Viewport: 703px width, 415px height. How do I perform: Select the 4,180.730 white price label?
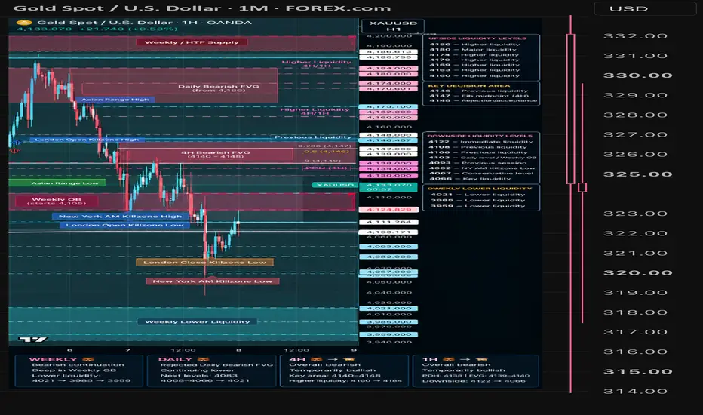click(x=388, y=57)
